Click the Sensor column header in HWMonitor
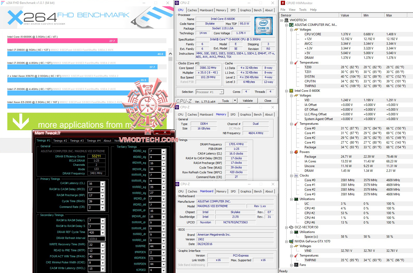Image resolution: width=413 pixels, height=273 pixels. (x=309, y=15)
